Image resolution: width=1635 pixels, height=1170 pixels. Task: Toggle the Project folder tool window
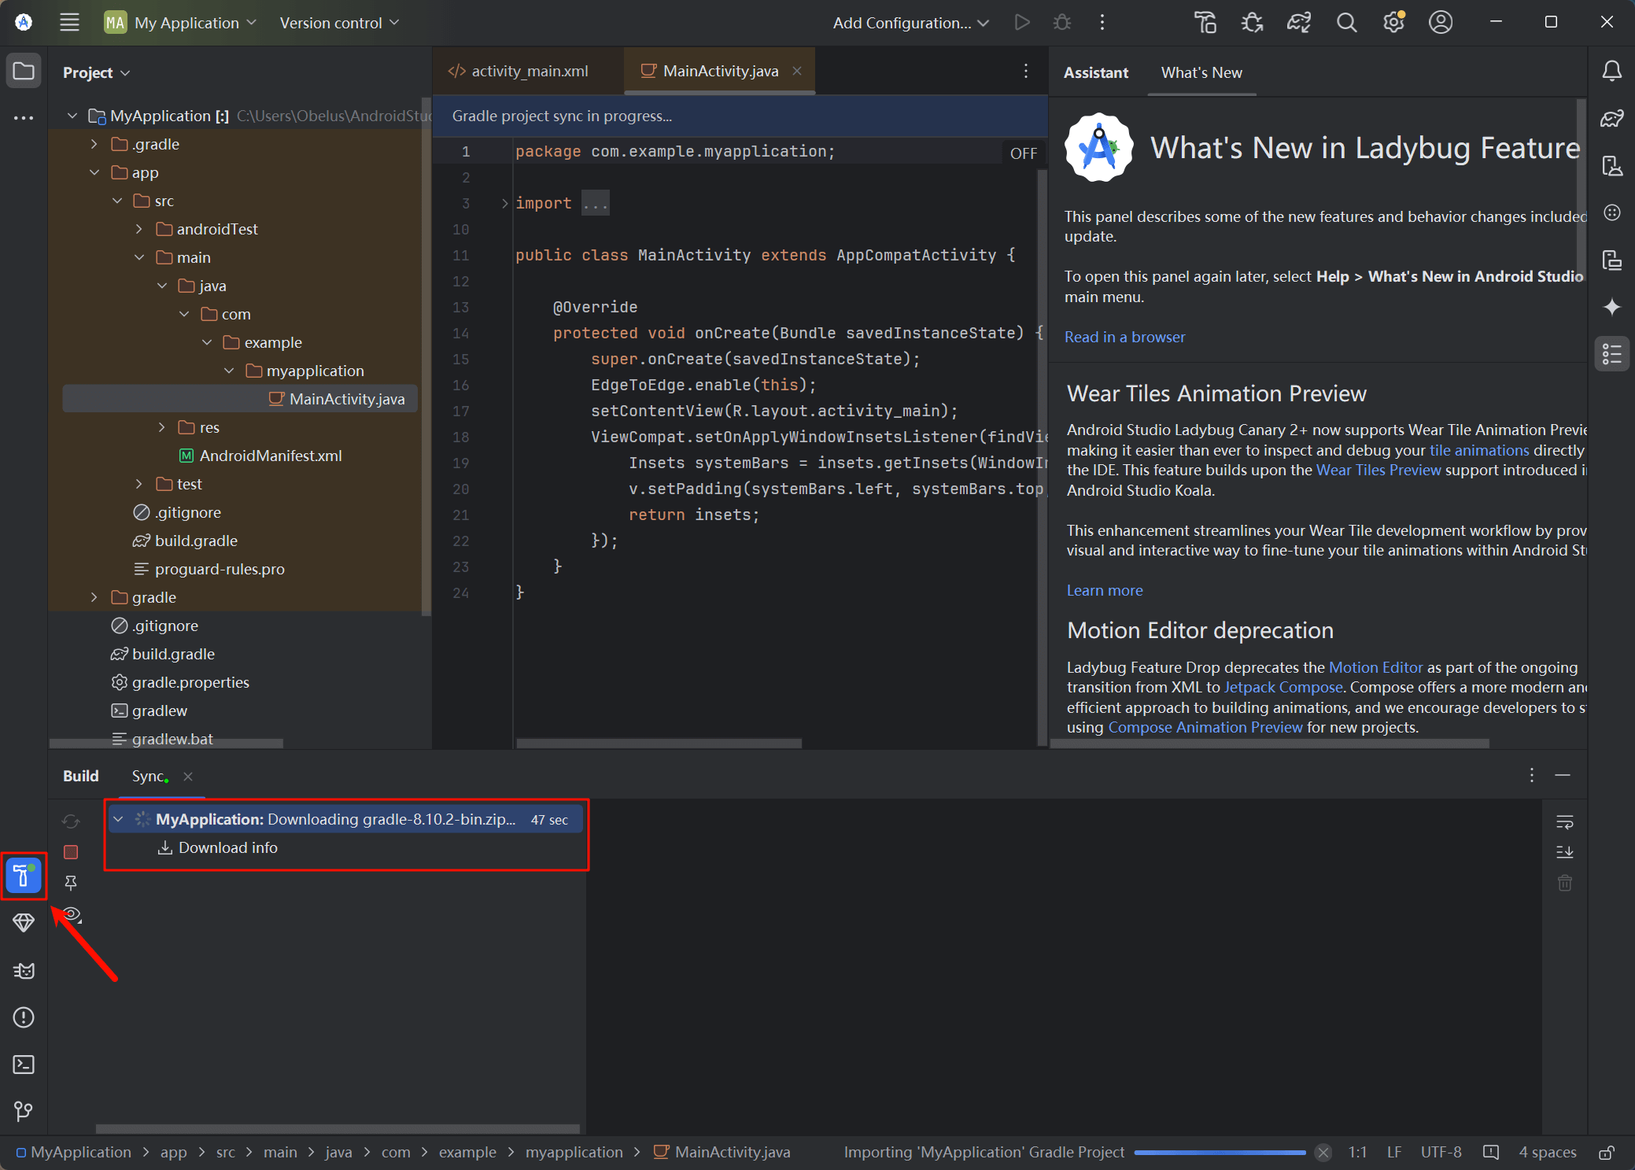click(24, 71)
